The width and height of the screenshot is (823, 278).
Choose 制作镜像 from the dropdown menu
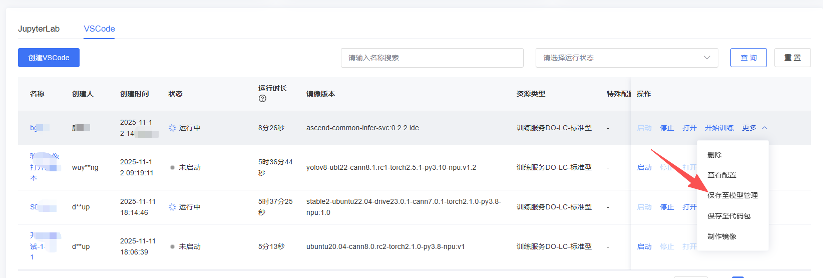721,236
